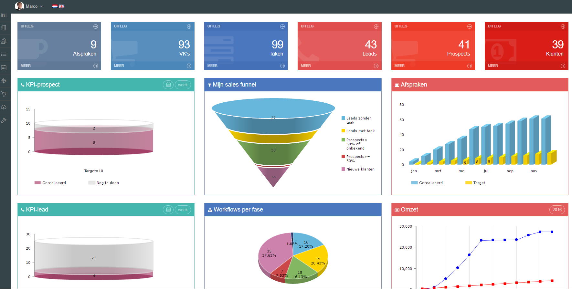Open the 2016 year selector on Omzet
The height and width of the screenshot is (289, 572).
[x=557, y=210]
